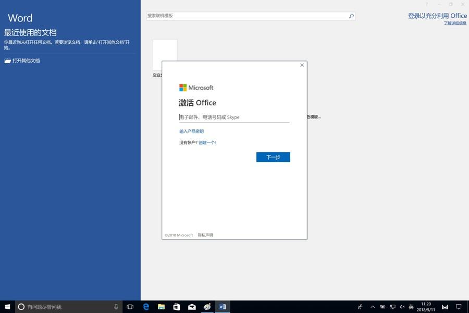The height and width of the screenshot is (313, 469).
Task: Open File Explorer from the taskbar
Action: coord(161,307)
